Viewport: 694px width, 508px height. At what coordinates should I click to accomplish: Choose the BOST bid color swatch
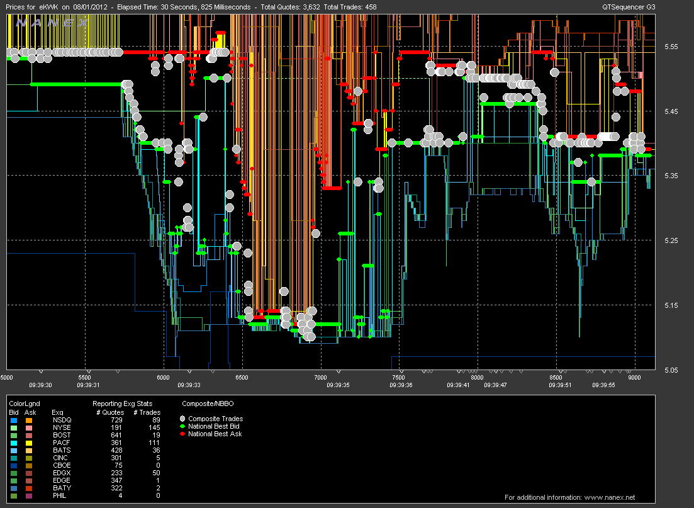14,435
